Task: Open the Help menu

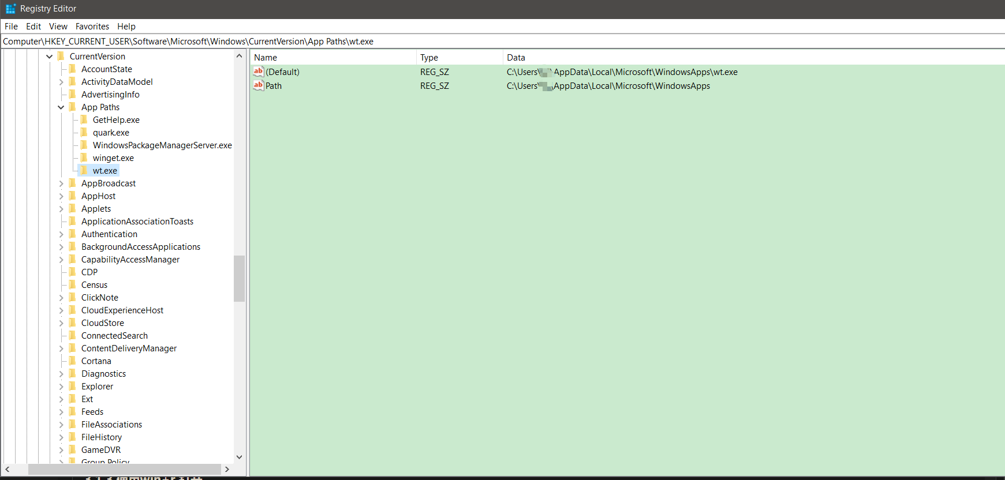Action: tap(126, 27)
